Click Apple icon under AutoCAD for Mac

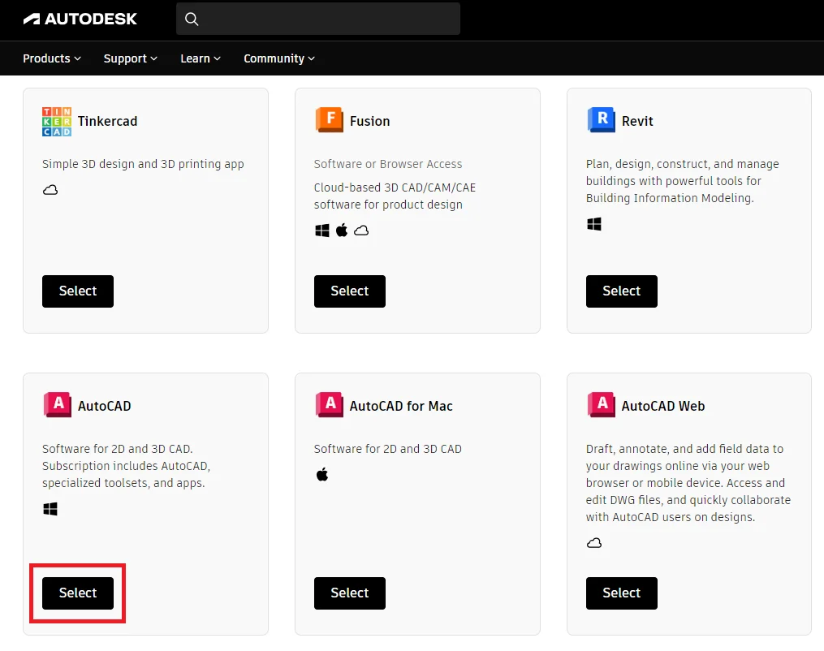click(x=322, y=475)
